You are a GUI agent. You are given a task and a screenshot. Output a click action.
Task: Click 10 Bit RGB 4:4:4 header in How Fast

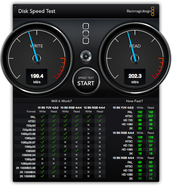[x=123, y=133]
